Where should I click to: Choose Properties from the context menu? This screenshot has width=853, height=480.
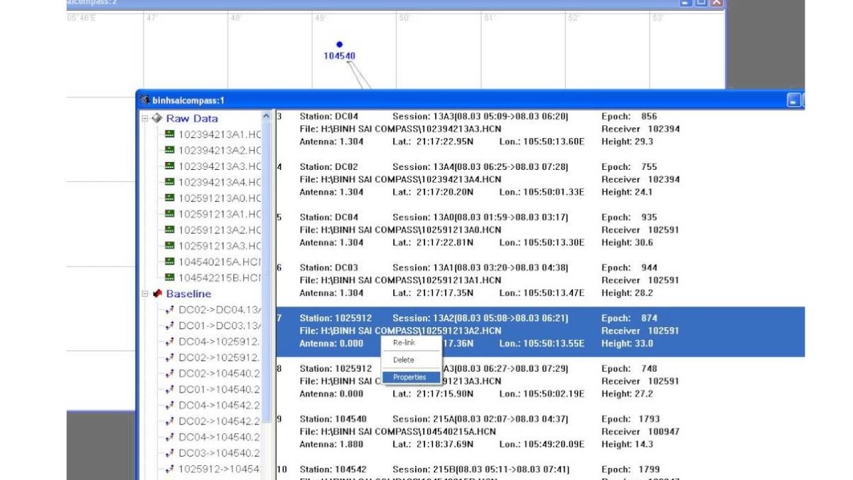click(x=409, y=377)
